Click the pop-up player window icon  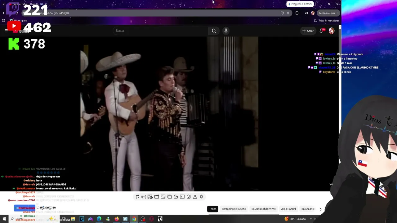coord(169,197)
